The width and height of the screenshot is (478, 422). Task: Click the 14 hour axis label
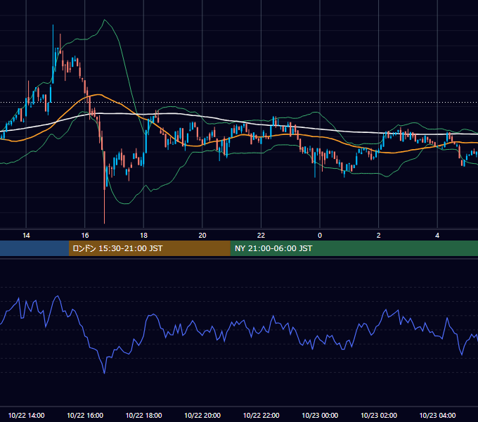[26, 236]
